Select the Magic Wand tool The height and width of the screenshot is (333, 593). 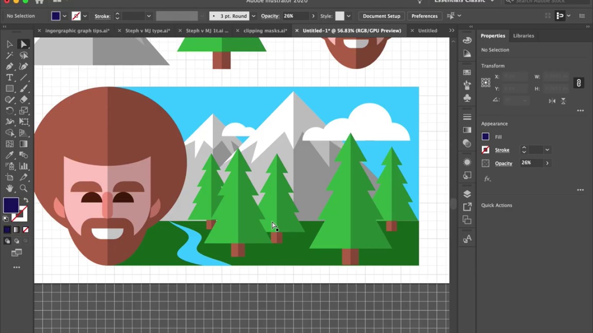click(9, 55)
